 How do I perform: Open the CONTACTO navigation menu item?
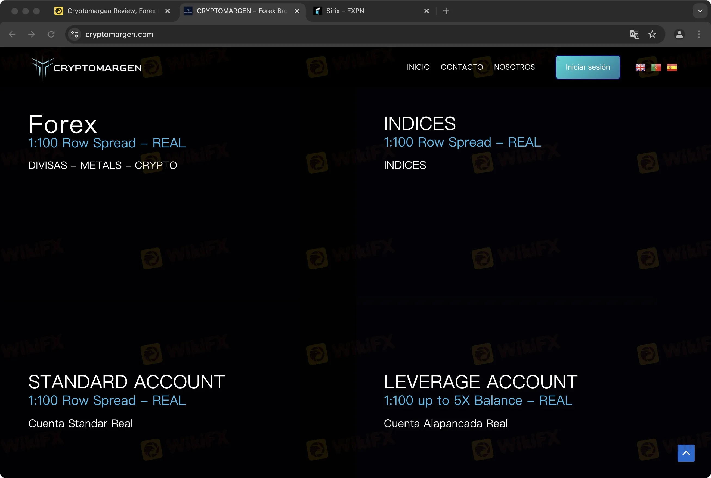(x=462, y=67)
